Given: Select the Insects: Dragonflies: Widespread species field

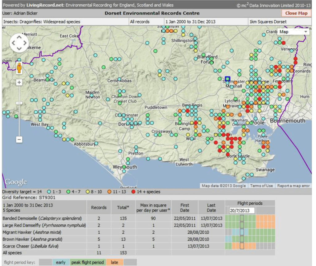Looking at the screenshot, I should pos(65,22).
